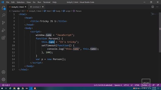Split the editor to the right
Image resolution: width=161 pixels, height=90 pixels.
coord(153,7)
